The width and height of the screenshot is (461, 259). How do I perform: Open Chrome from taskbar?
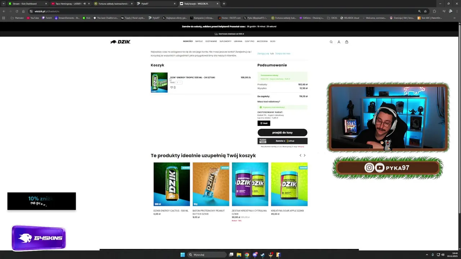[247, 255]
